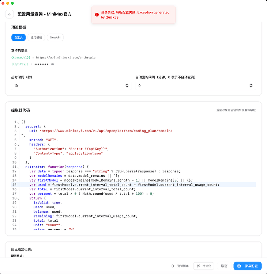Click the error toast message about QuickJS

[135, 15]
